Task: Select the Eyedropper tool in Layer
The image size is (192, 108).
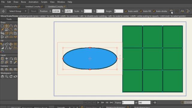Action: 15,62
